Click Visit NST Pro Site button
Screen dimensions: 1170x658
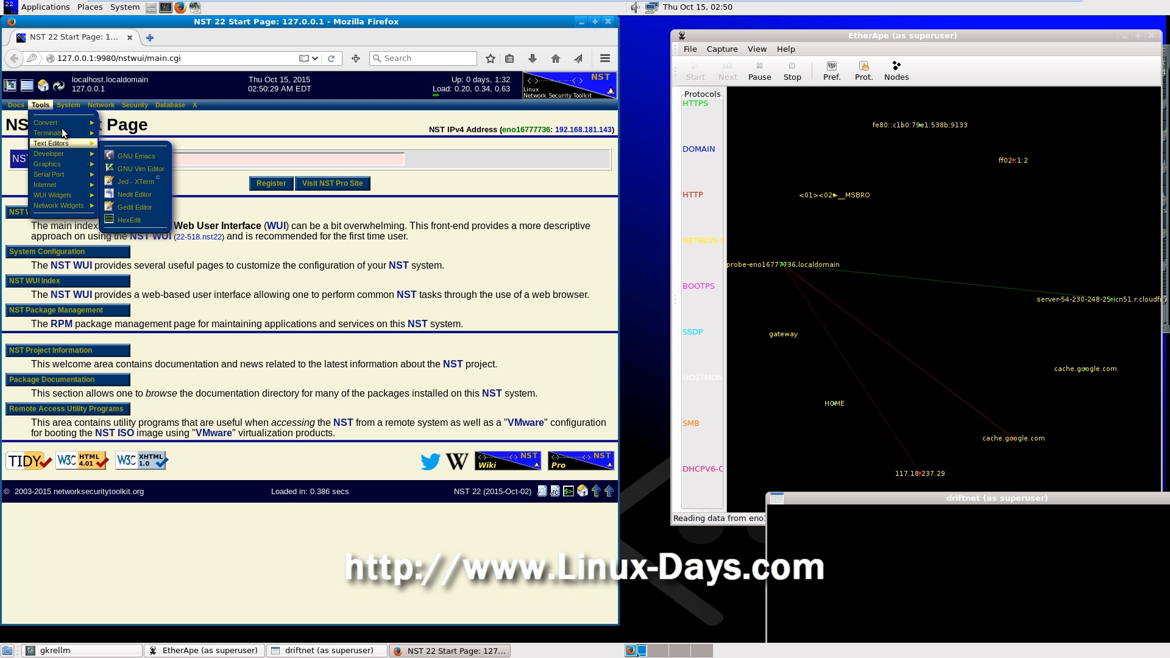(x=333, y=183)
